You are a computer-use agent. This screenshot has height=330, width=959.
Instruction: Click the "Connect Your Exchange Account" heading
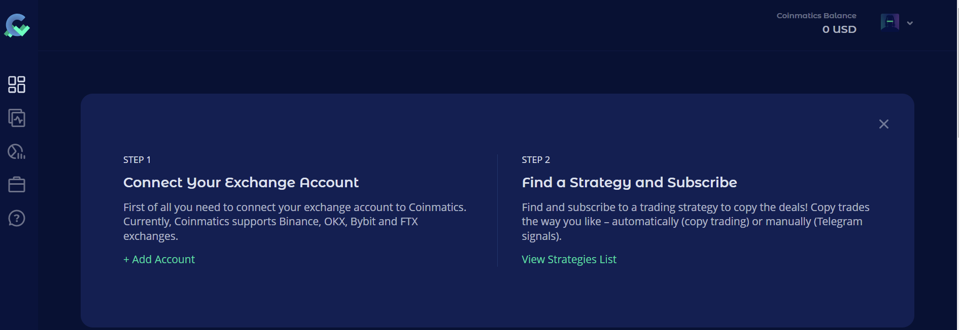(241, 183)
